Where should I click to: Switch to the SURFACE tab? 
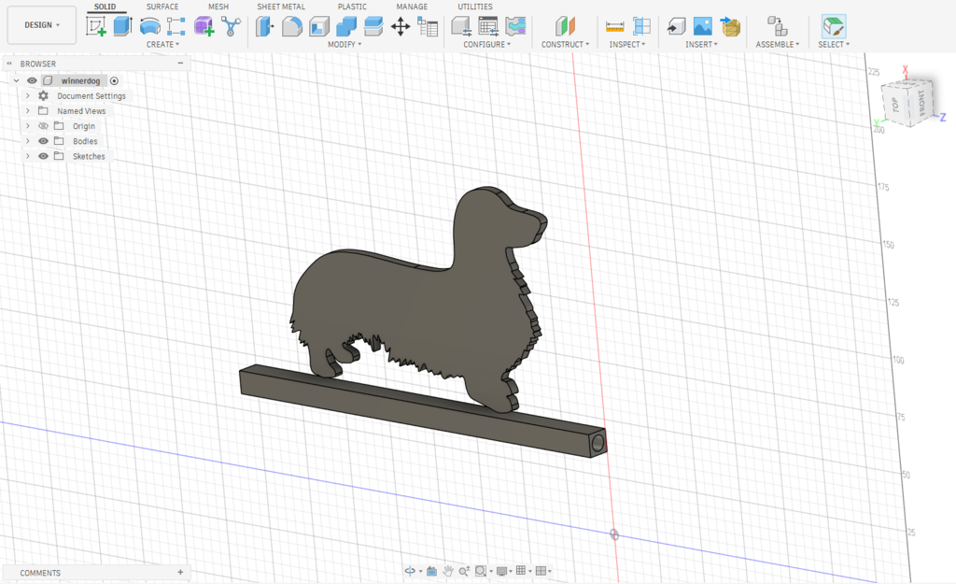[162, 7]
